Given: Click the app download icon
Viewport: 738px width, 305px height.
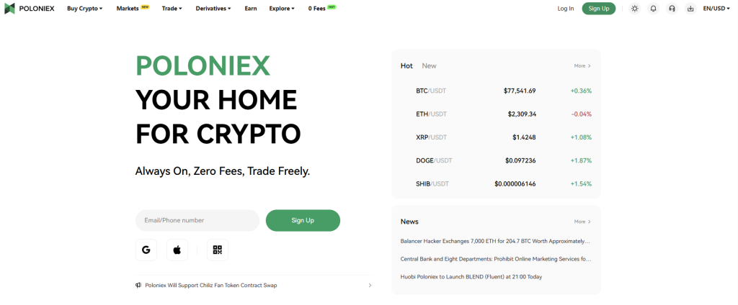Looking at the screenshot, I should coord(690,9).
